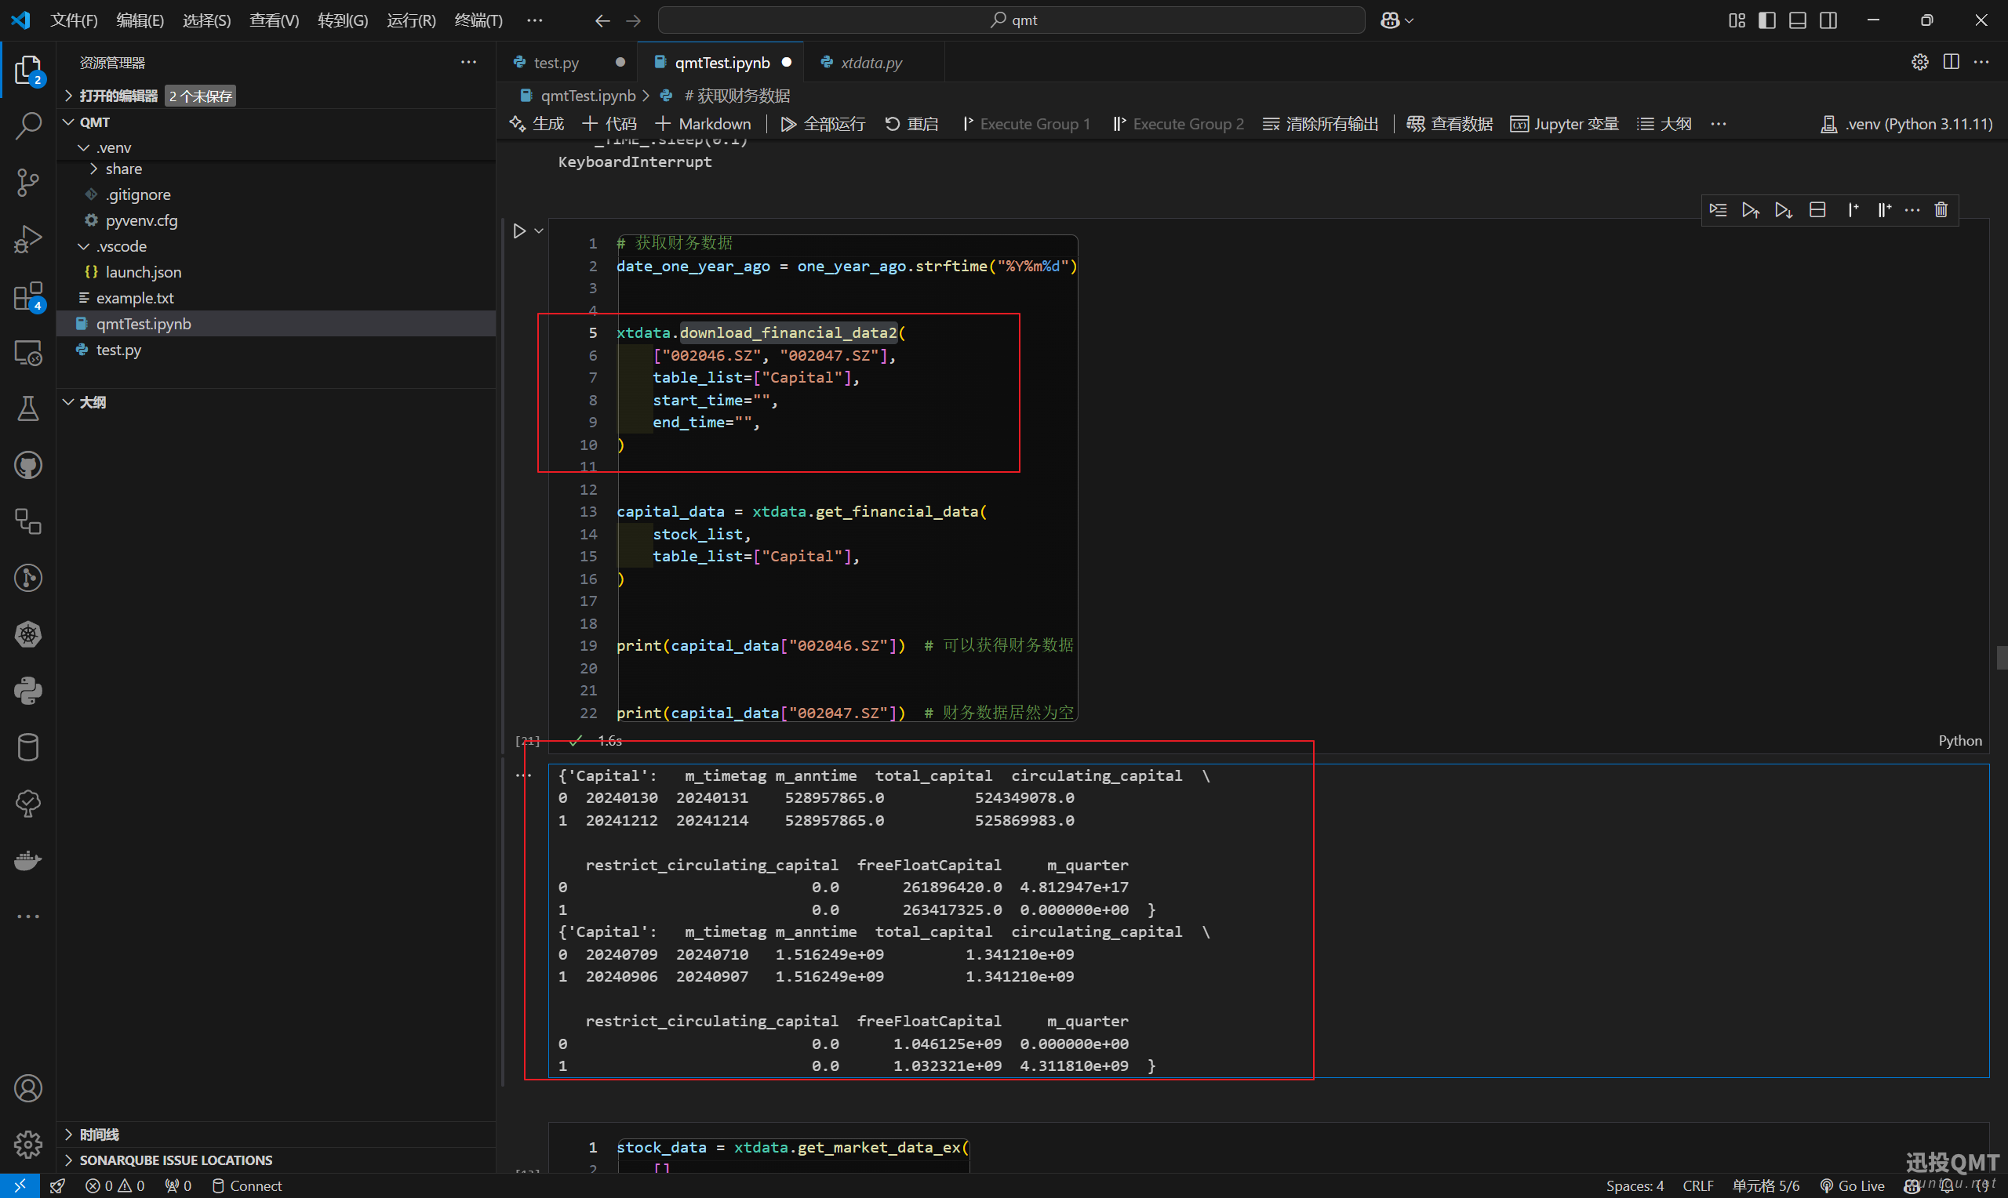This screenshot has width=2008, height=1198.
Task: Open the Docker whale view
Action: pos(28,860)
